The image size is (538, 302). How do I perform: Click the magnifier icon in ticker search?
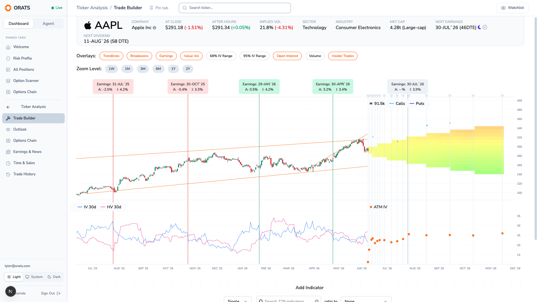[185, 8]
